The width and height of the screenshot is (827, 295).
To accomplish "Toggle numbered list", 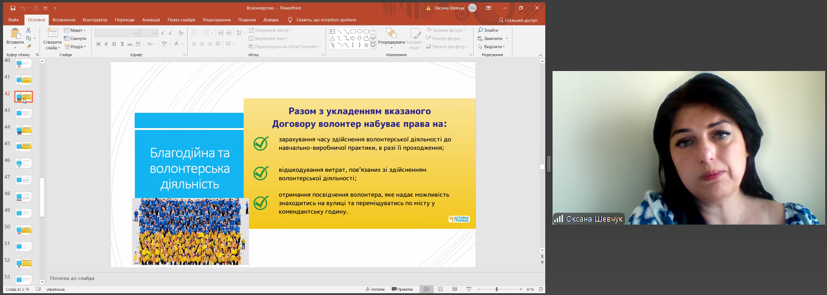I will pos(207,33).
